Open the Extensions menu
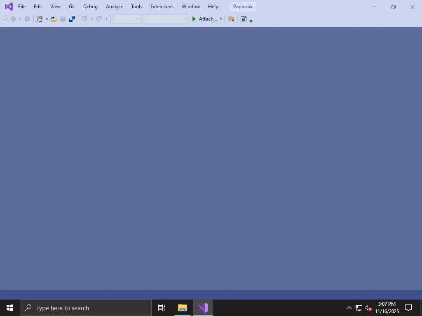The height and width of the screenshot is (316, 422). point(162,7)
